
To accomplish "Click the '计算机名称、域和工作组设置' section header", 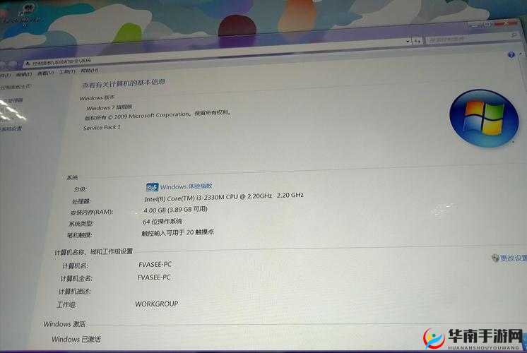I will 94,251.
